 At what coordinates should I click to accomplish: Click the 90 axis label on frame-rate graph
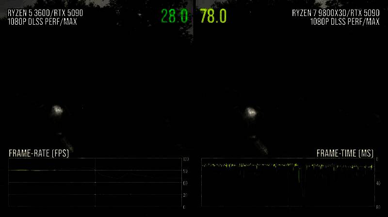[x=185, y=171]
